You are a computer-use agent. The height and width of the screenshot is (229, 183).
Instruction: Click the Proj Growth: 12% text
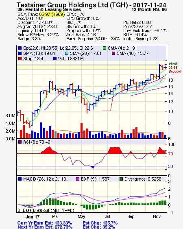point(83,31)
